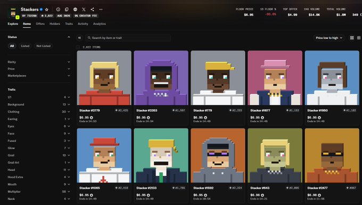Image resolution: width=362 pixels, height=205 pixels.
Task: Select the All status filter
Action: 12,46
